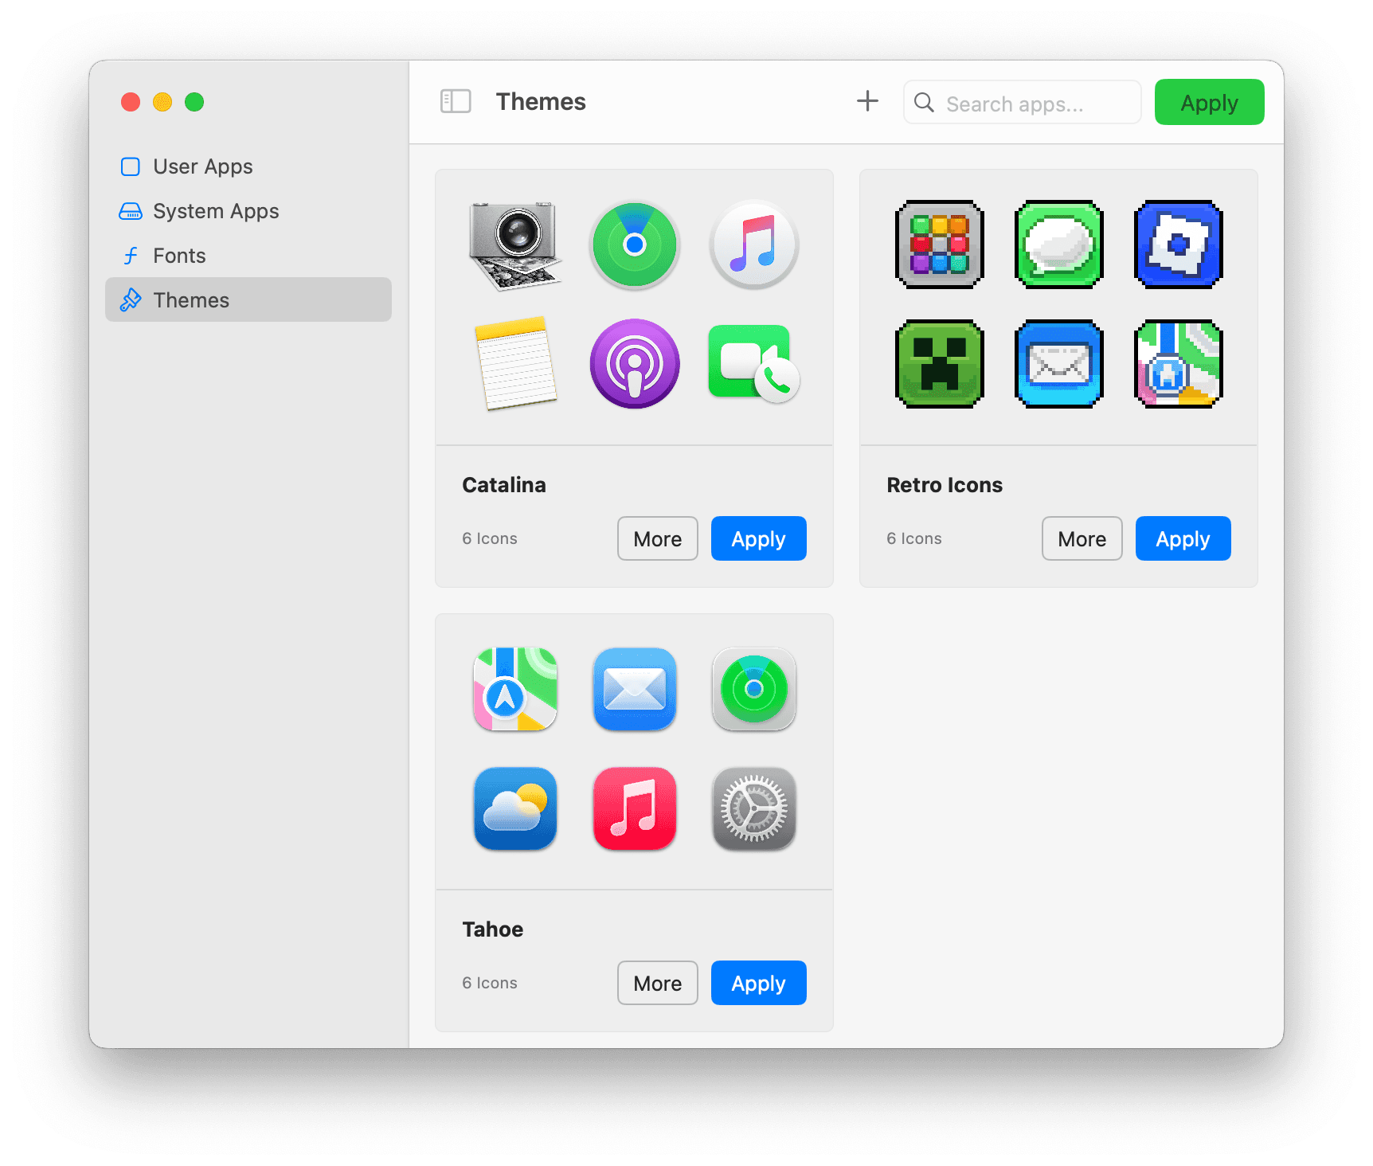Click the green Apply button in toolbar
Viewport: 1373px width, 1166px height.
(x=1209, y=102)
